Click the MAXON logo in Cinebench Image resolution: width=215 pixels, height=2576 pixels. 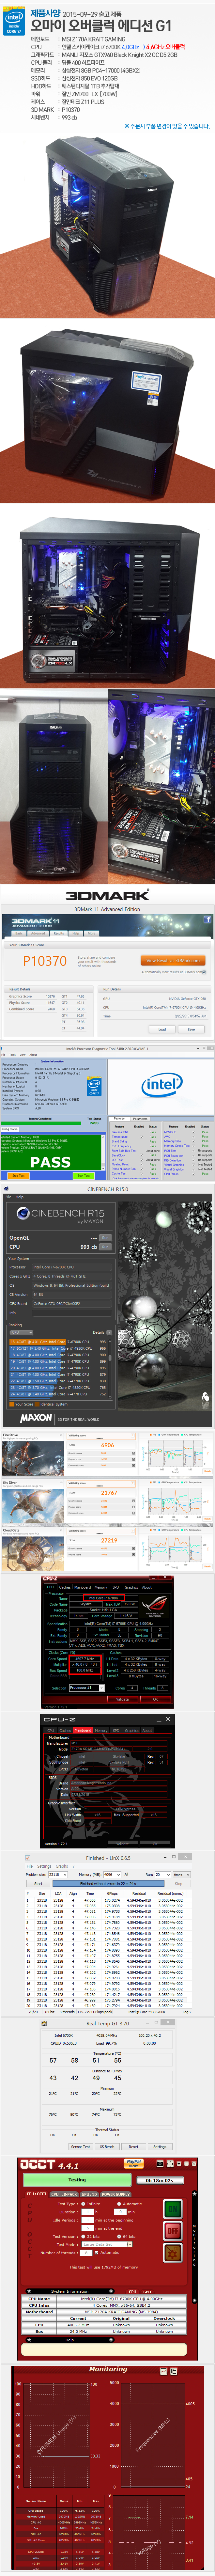pos(36,1419)
